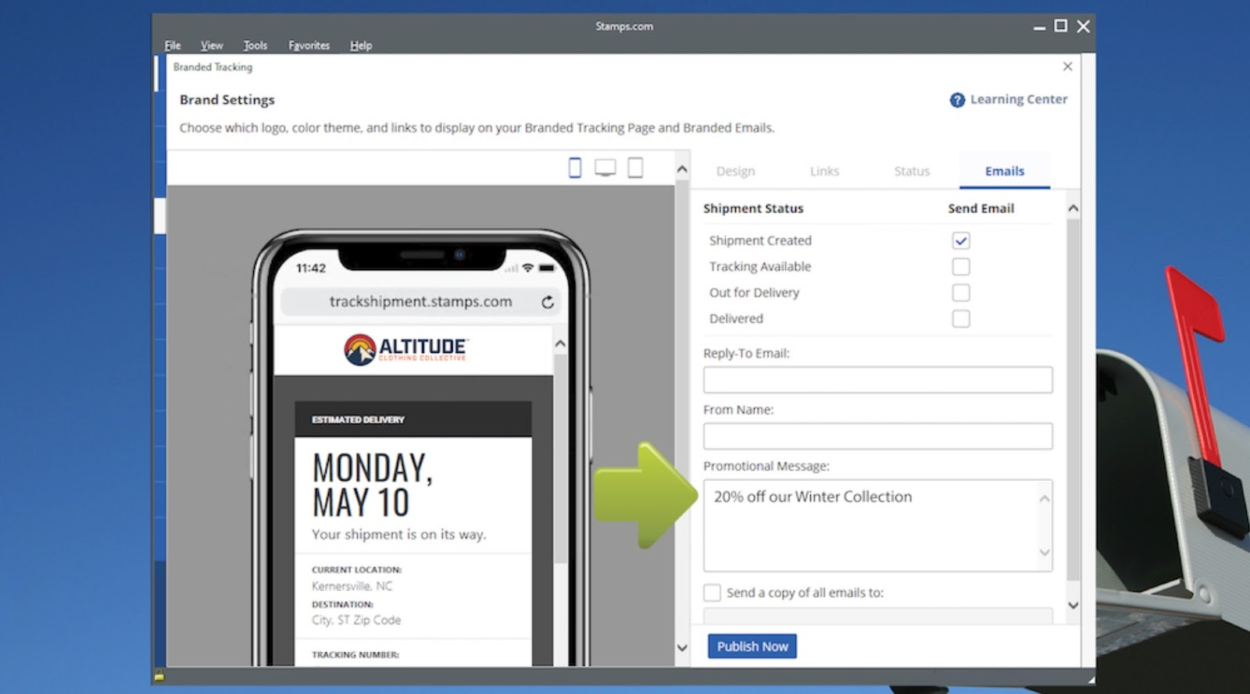Click the Reply-To Email input field
Screen dimensions: 1250x694
tap(877, 380)
